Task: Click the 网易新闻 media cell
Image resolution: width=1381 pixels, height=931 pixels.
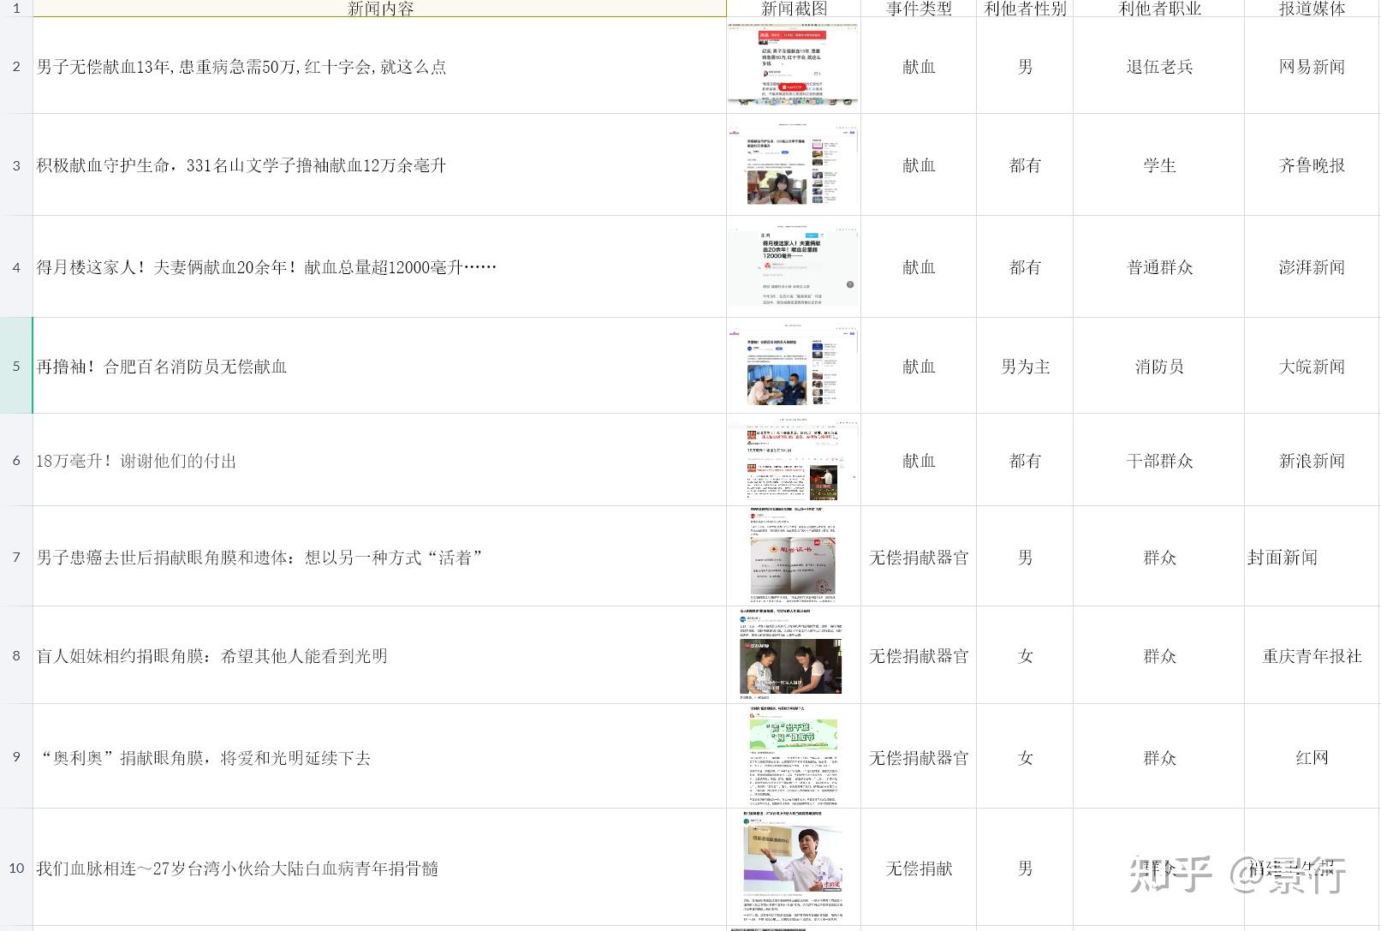Action: tap(1312, 66)
